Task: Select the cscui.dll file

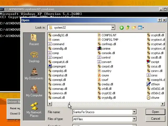Action: [154, 66]
